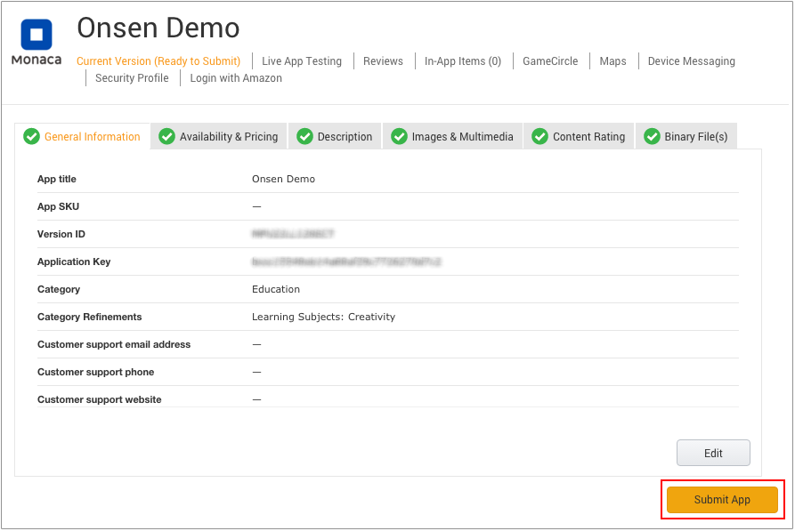The width and height of the screenshot is (795, 531).
Task: Click the green check icon beside Description
Action: [x=304, y=136]
